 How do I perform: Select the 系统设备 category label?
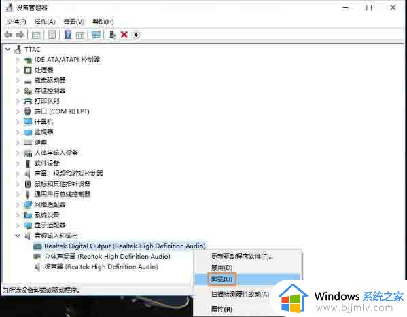(47, 215)
